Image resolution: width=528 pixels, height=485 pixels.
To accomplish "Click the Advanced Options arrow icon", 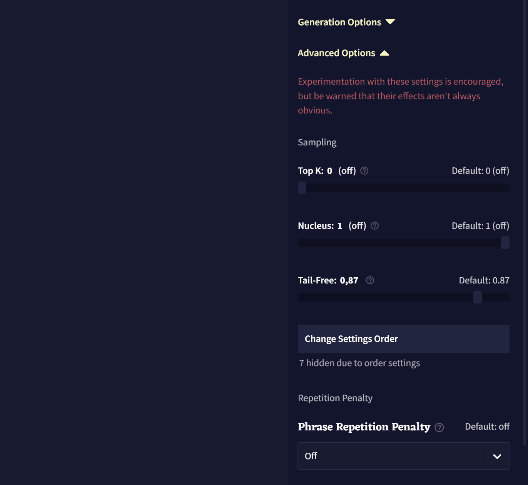I will point(384,53).
